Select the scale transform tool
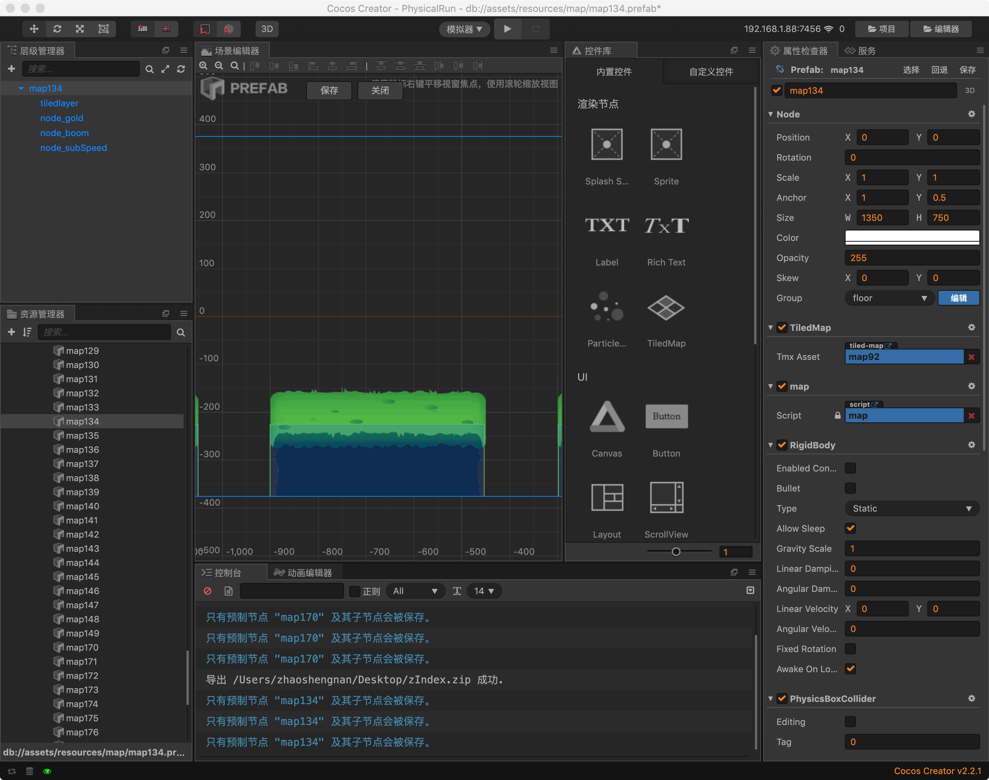 [x=80, y=29]
